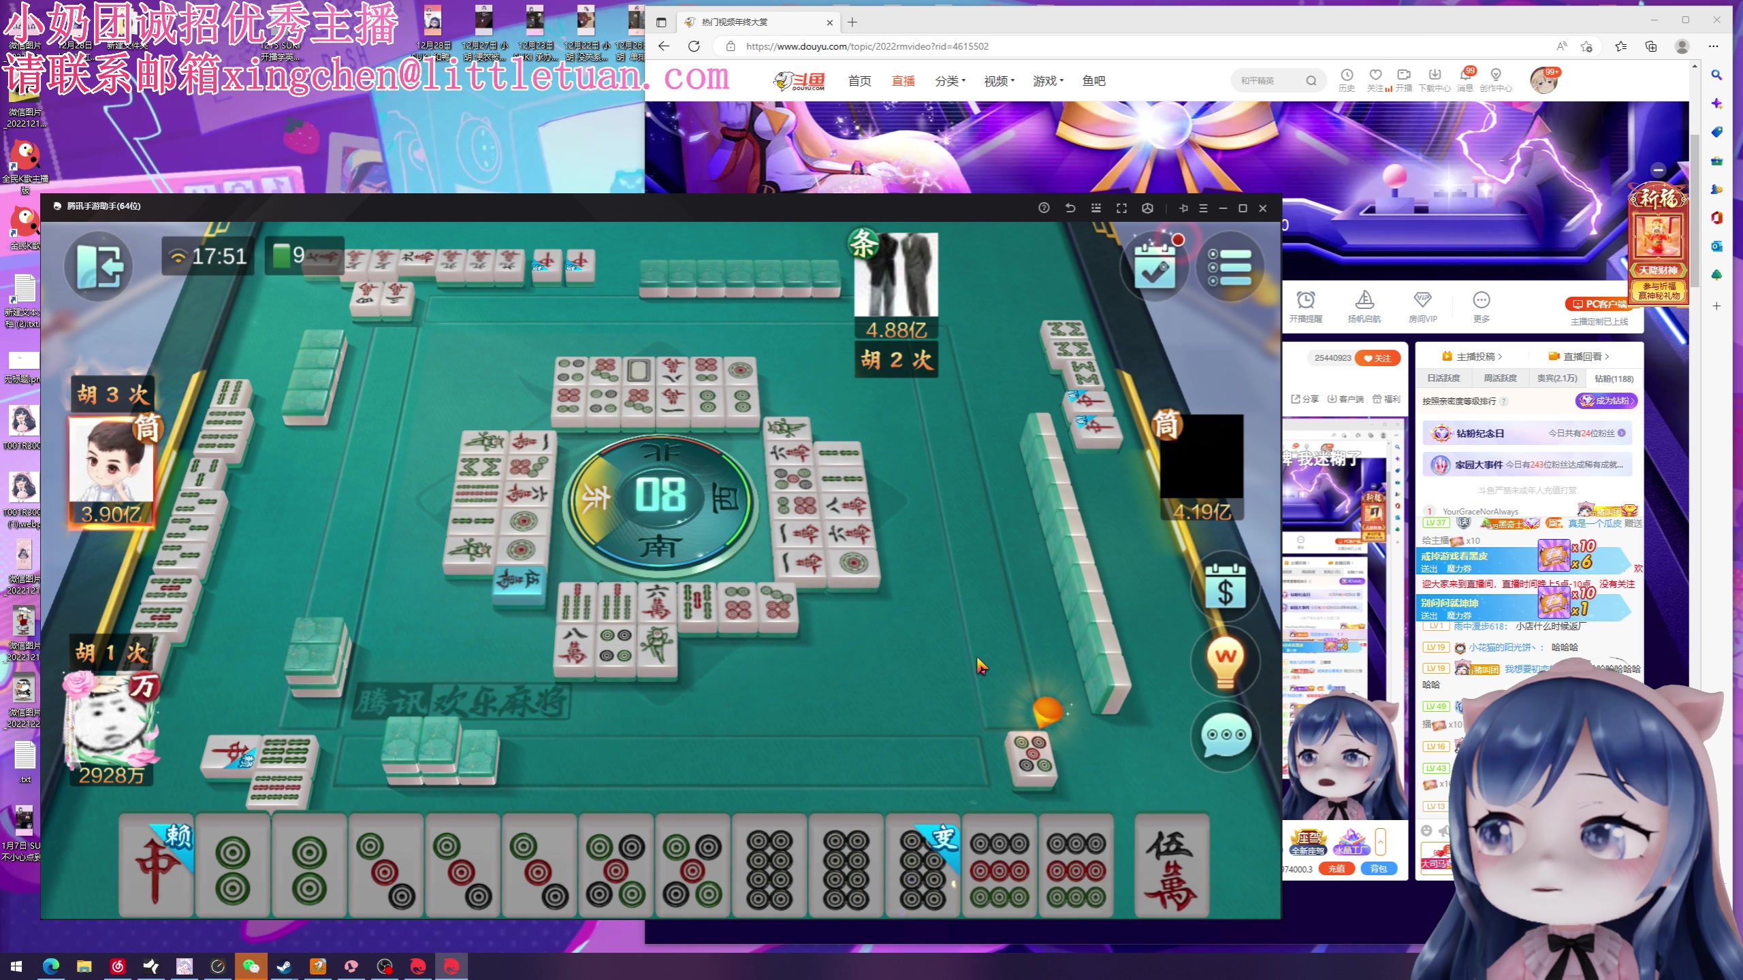Click the dollar calendar reward icon

1225,587
